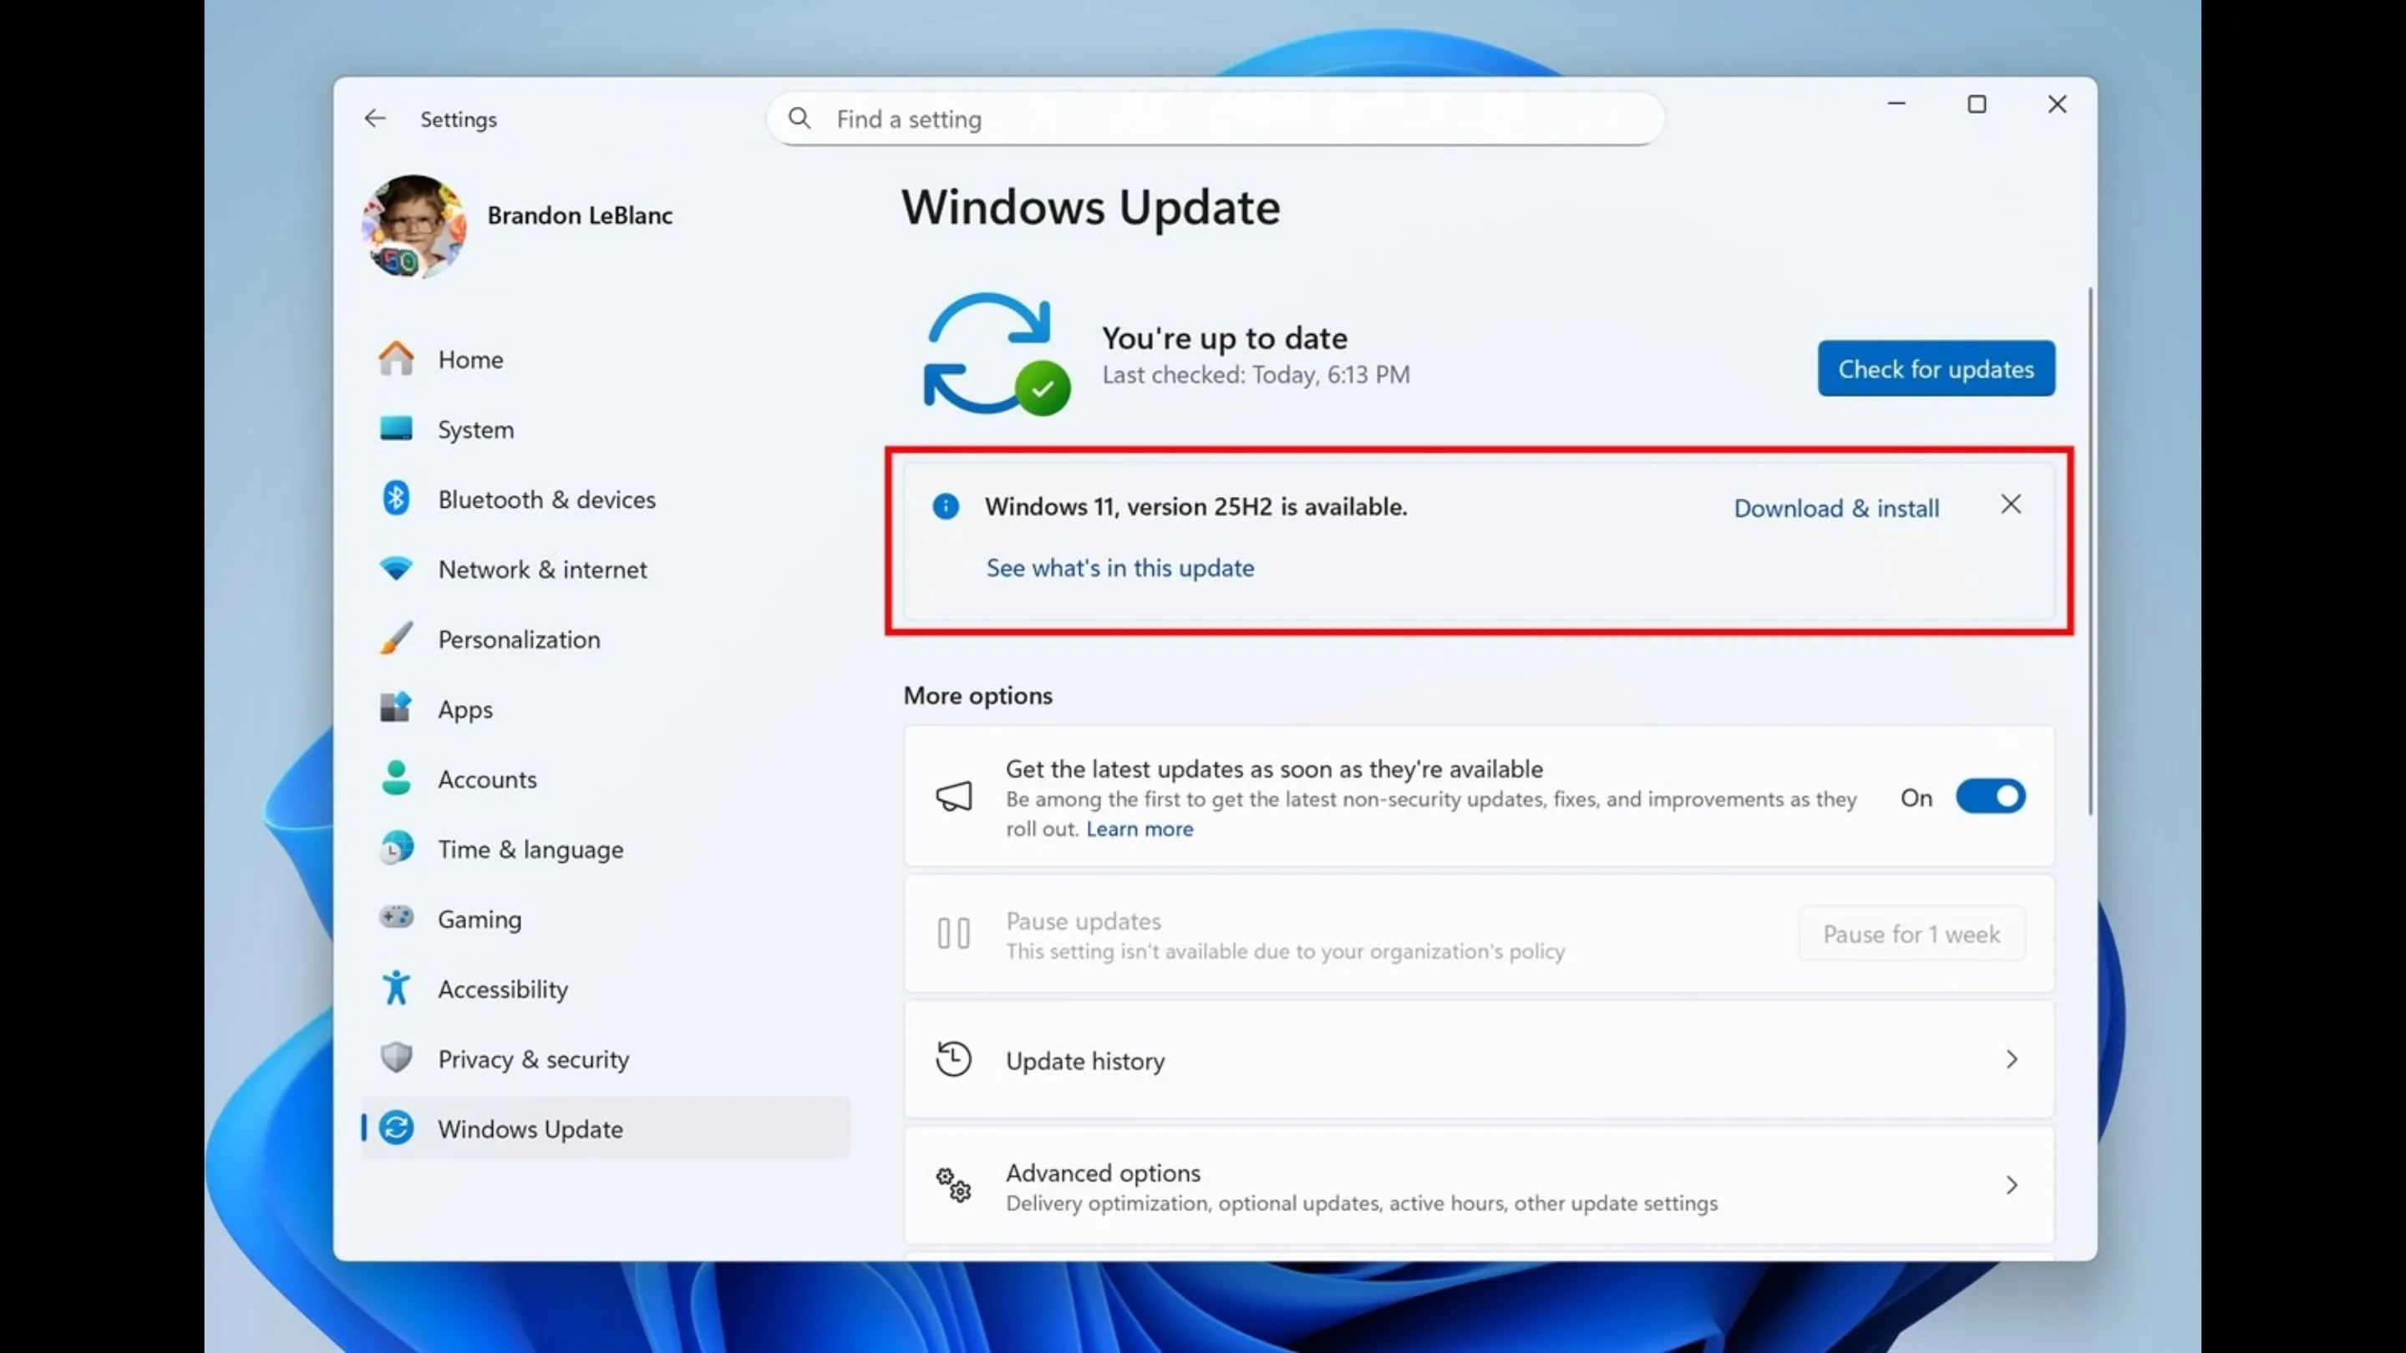Click the Accessibility figure icon
The height and width of the screenshot is (1353, 2406).
pyautogui.click(x=396, y=988)
